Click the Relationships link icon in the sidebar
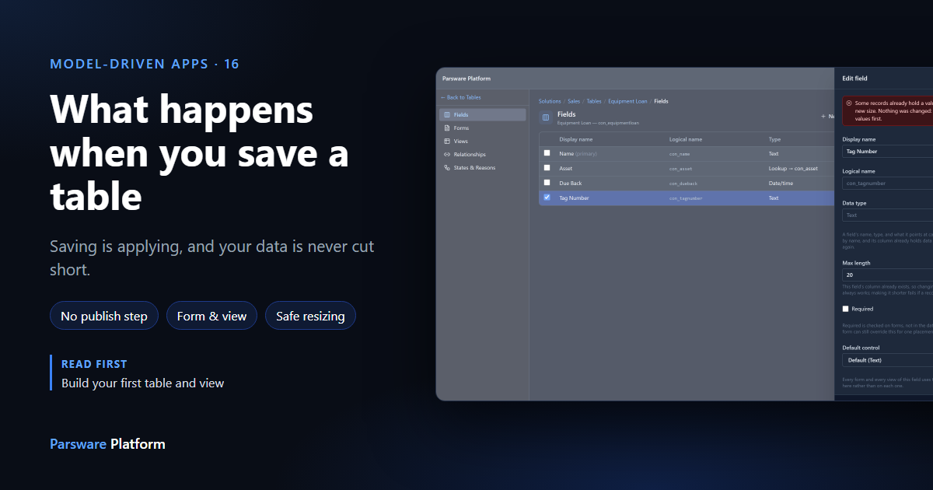Screen dimensions: 933x490 [446, 155]
